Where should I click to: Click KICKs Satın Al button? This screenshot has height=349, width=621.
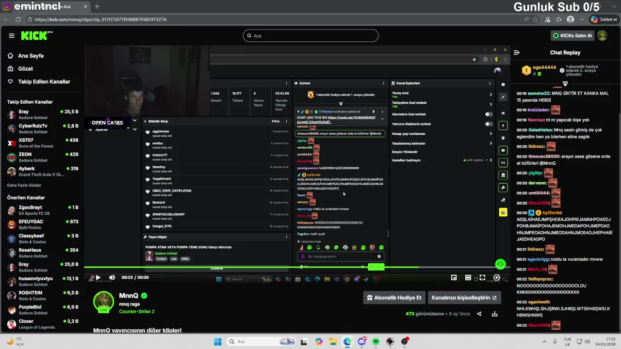click(573, 35)
